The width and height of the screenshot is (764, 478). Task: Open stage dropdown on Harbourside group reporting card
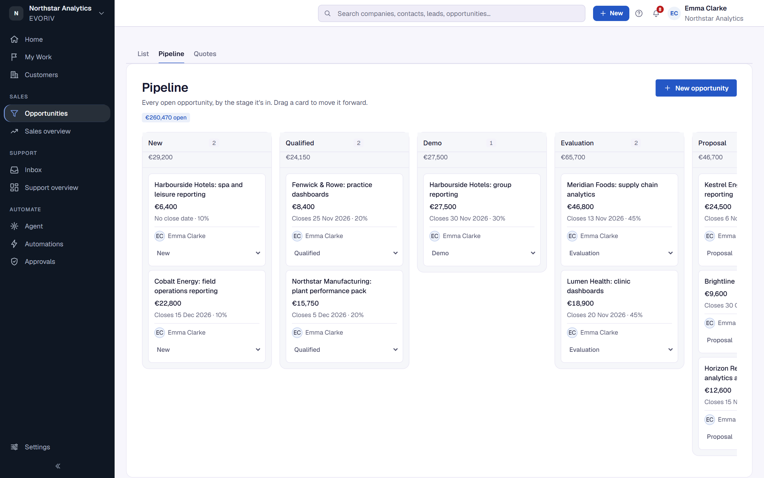482,253
